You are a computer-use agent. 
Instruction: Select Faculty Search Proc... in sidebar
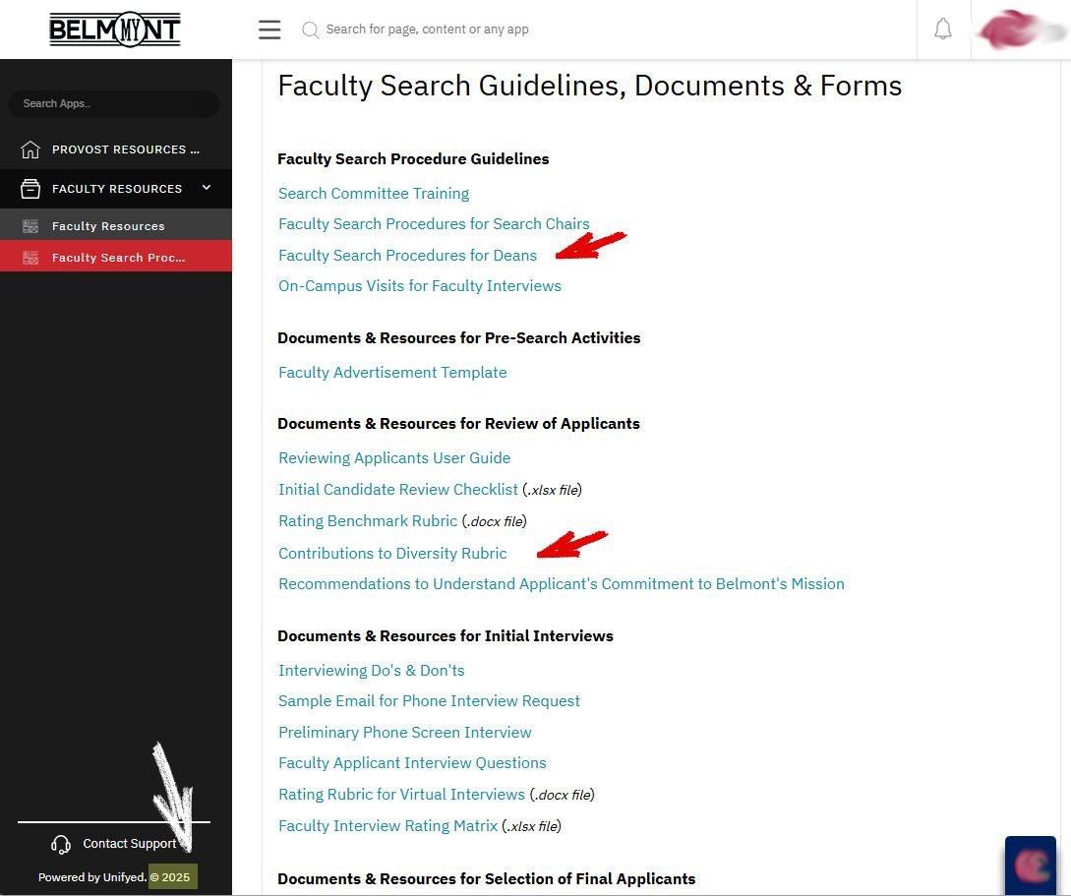click(x=116, y=257)
